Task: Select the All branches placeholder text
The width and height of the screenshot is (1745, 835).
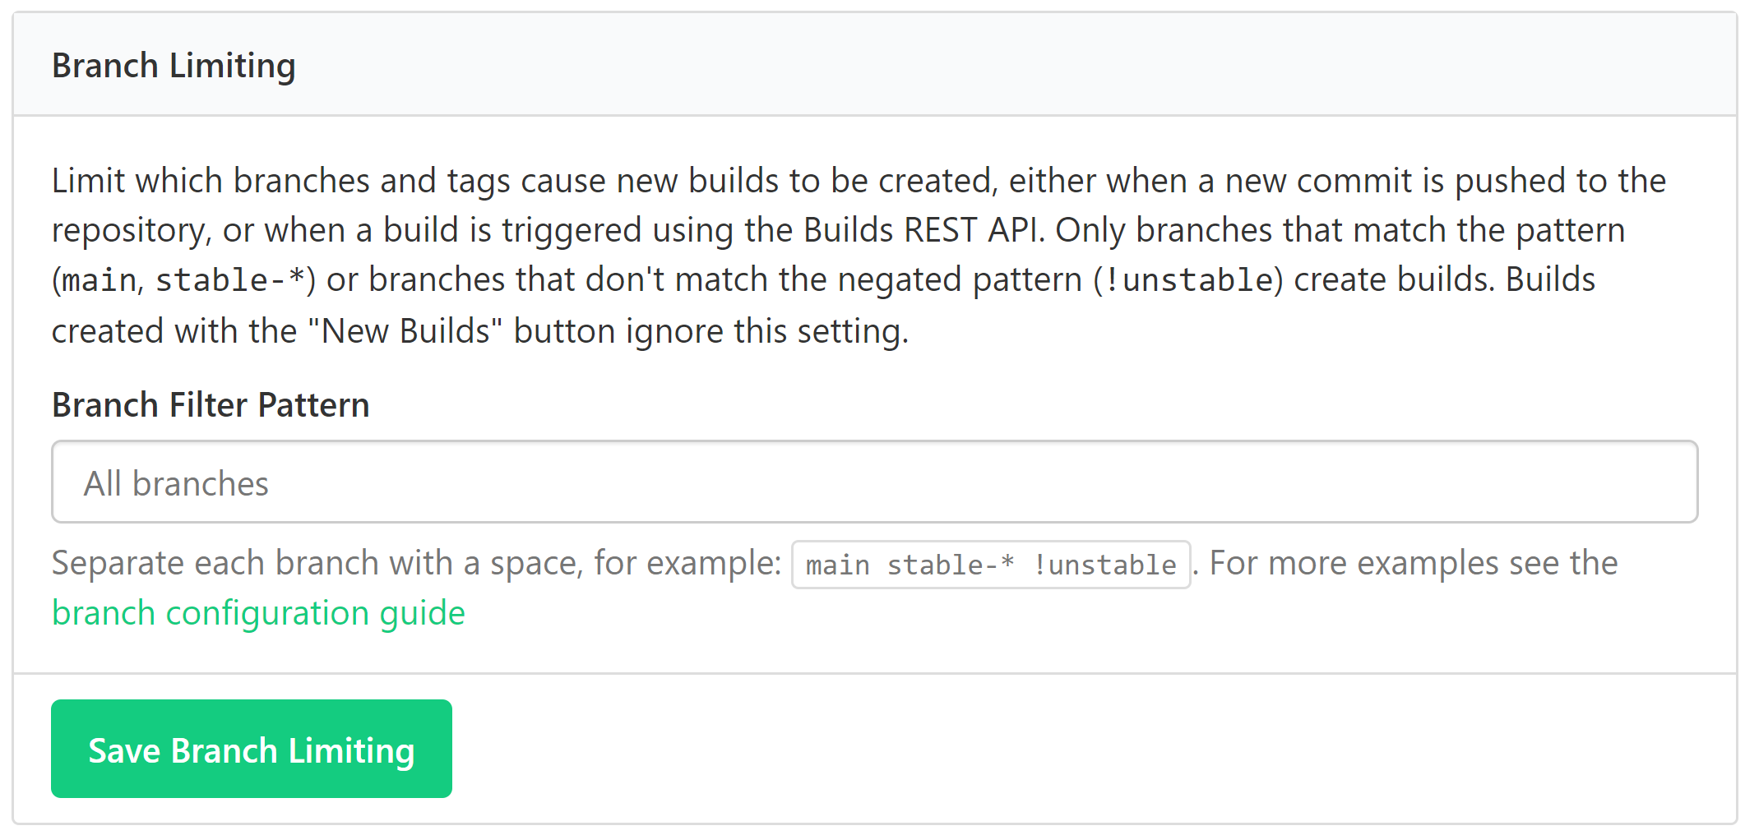Action: tap(175, 482)
